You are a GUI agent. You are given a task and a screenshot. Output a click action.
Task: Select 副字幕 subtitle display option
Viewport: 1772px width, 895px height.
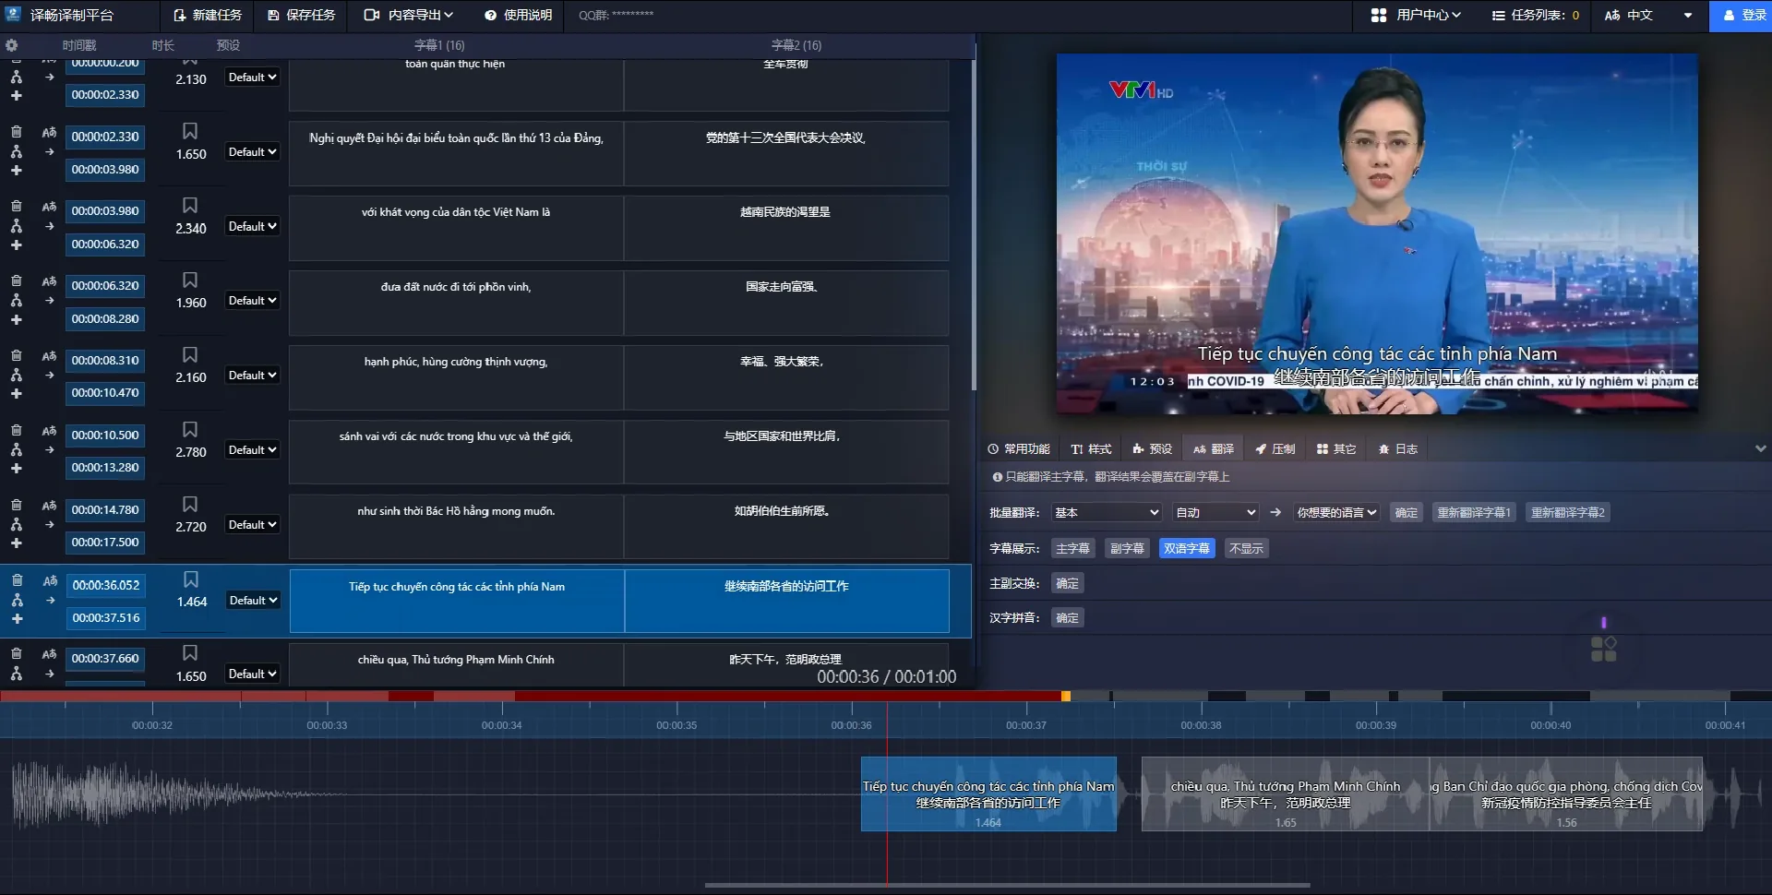pos(1127,549)
